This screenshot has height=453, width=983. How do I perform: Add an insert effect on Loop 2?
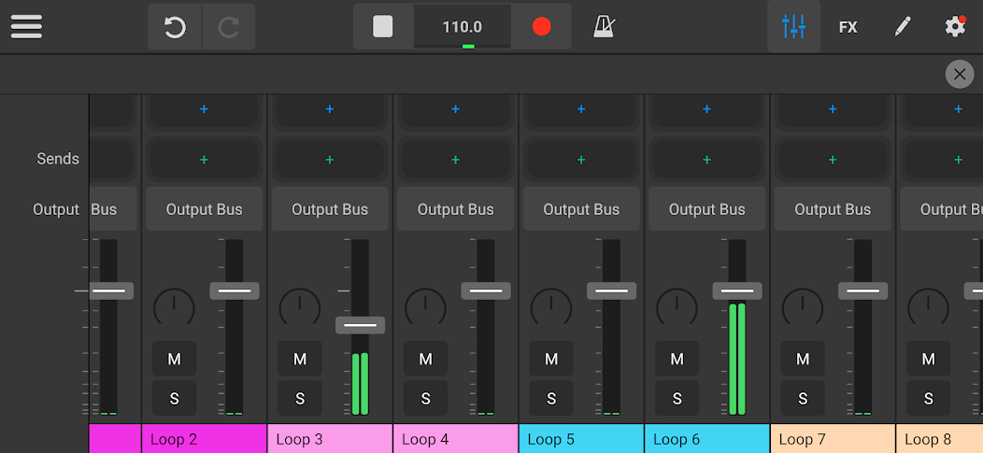pos(205,109)
